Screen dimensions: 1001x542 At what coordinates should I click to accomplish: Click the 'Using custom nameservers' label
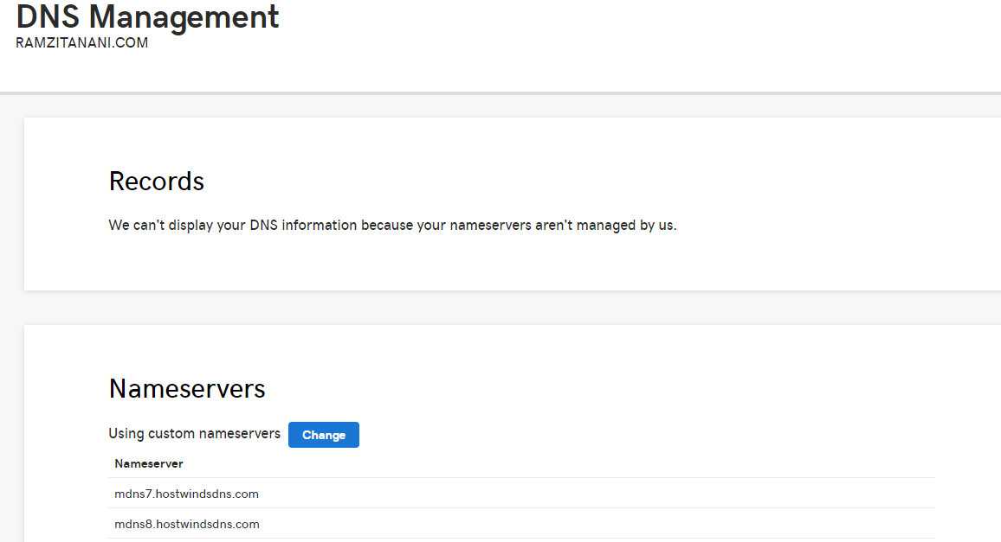194,433
